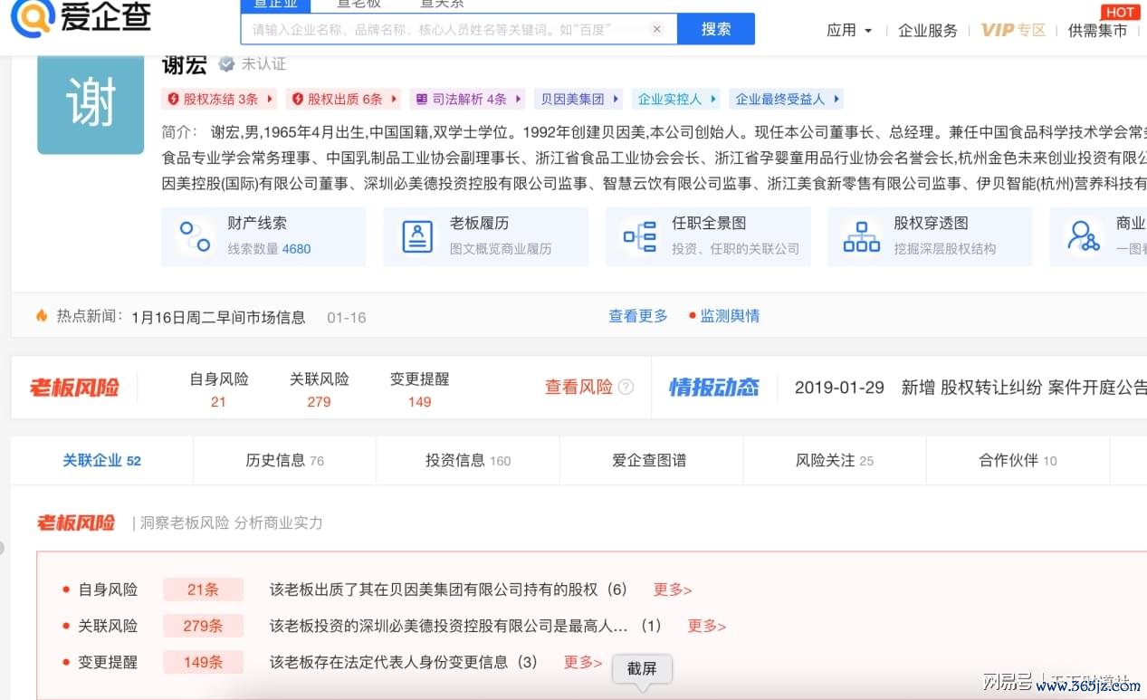Open 老板履历 card icon
The image size is (1147, 700).
[416, 236]
